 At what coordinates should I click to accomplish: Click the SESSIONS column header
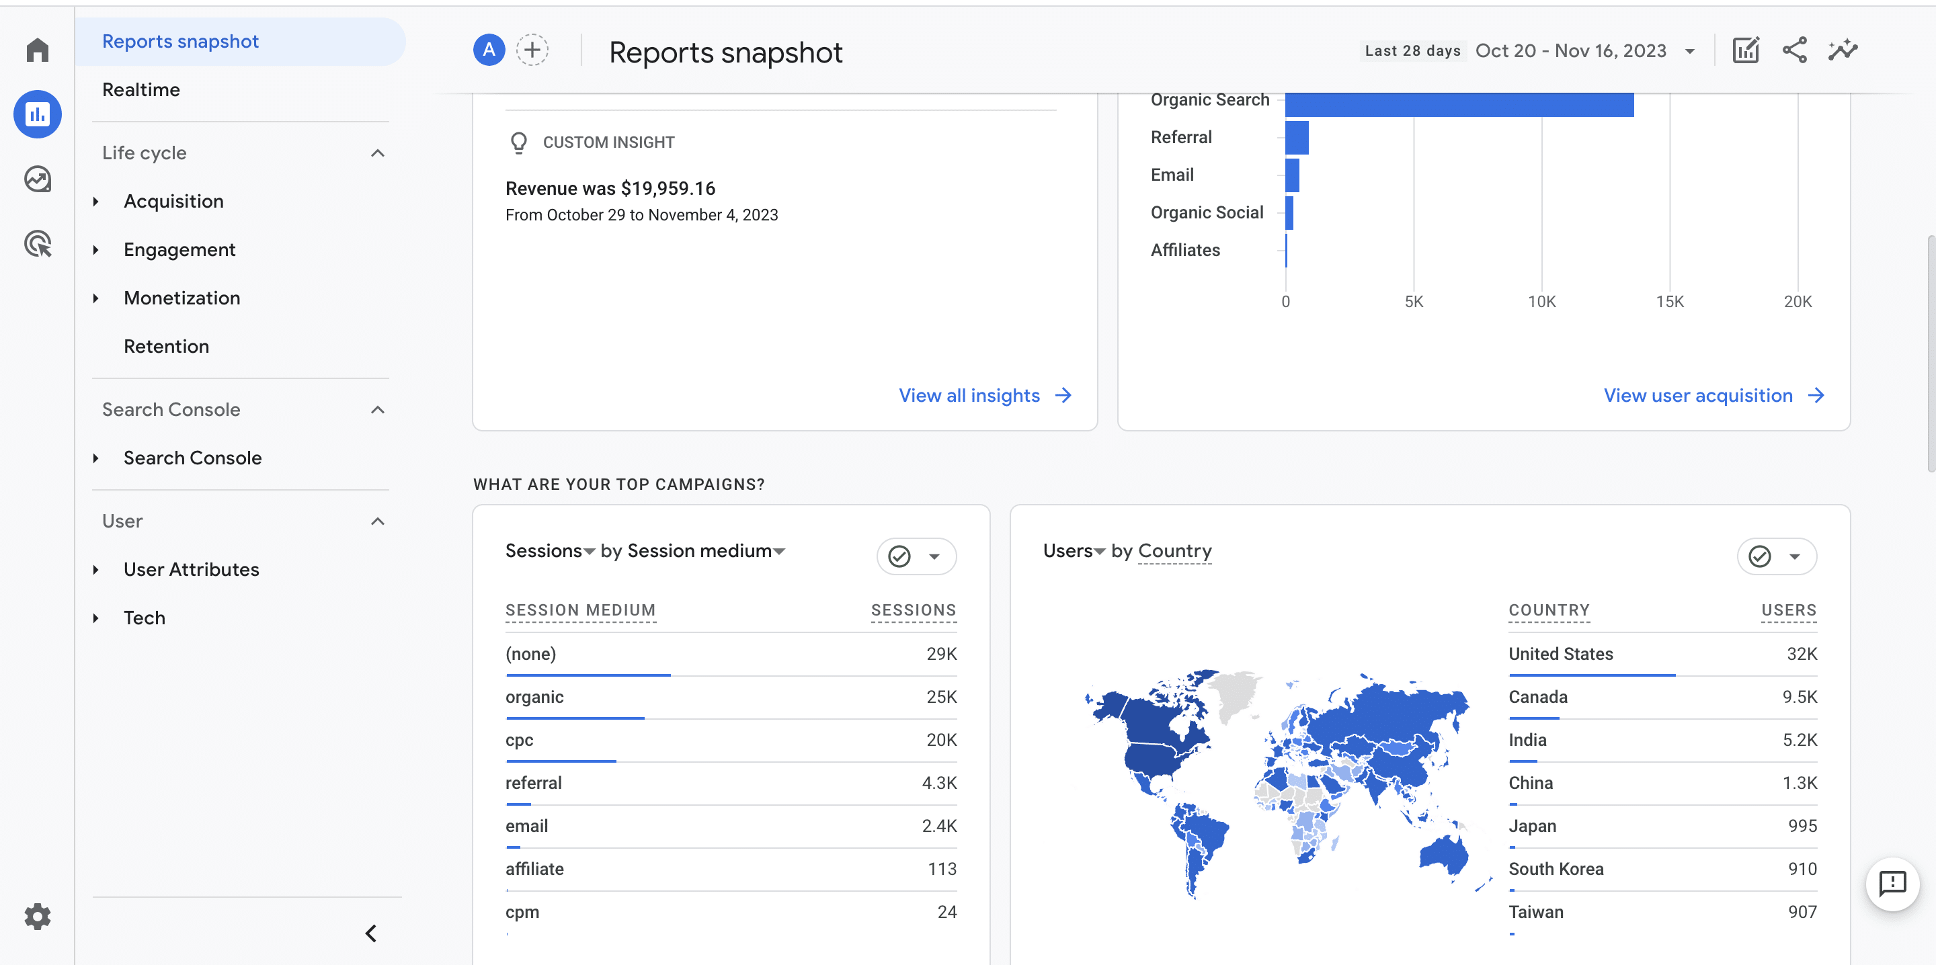pos(913,610)
